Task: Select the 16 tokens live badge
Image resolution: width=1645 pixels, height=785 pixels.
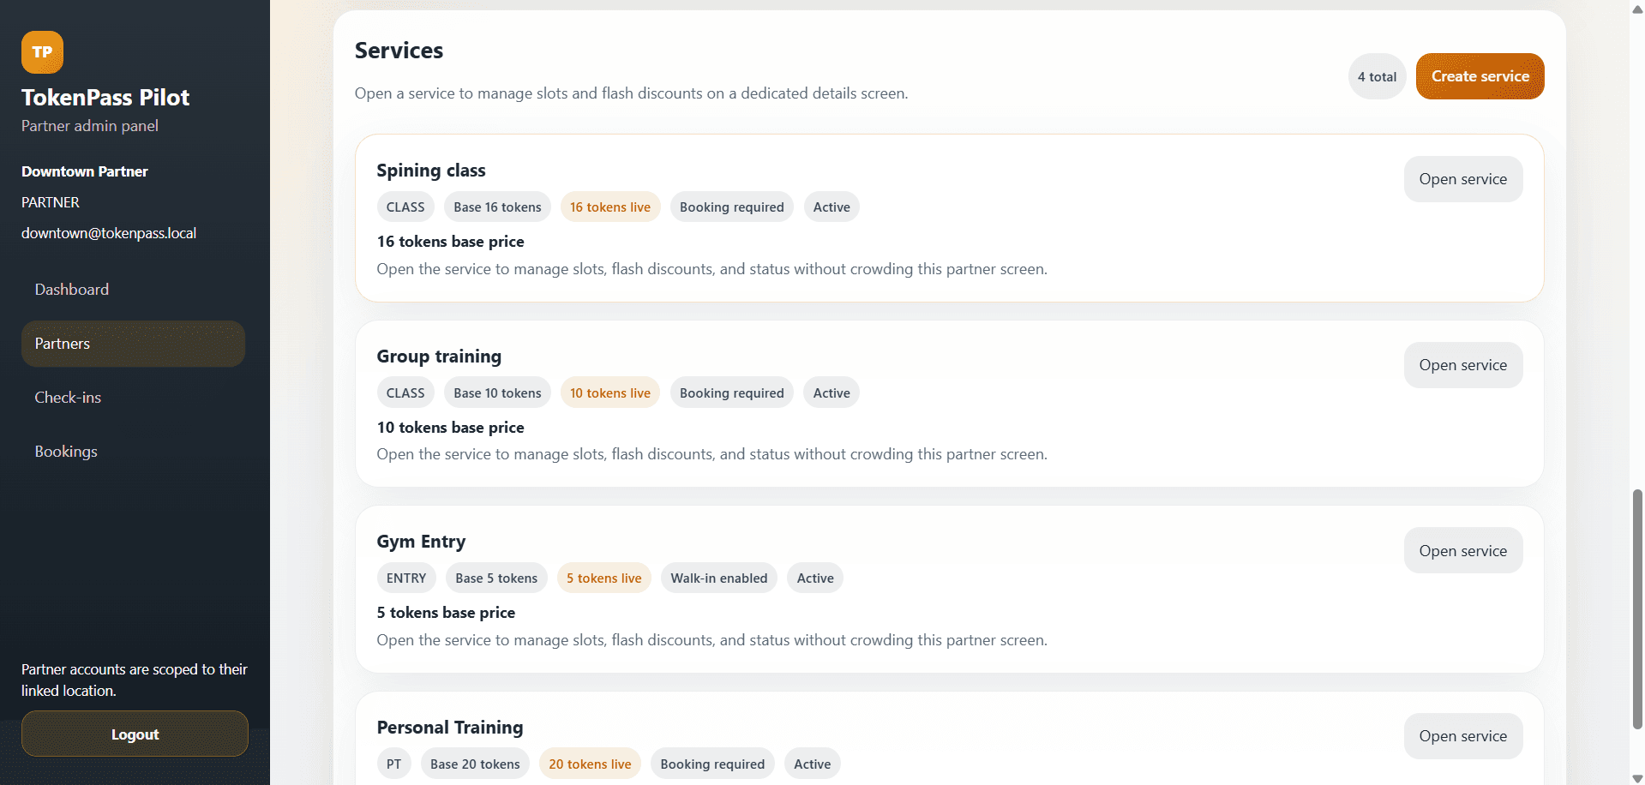Action: point(609,207)
